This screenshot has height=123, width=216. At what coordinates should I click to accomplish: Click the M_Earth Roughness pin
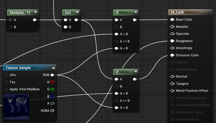point(172,41)
